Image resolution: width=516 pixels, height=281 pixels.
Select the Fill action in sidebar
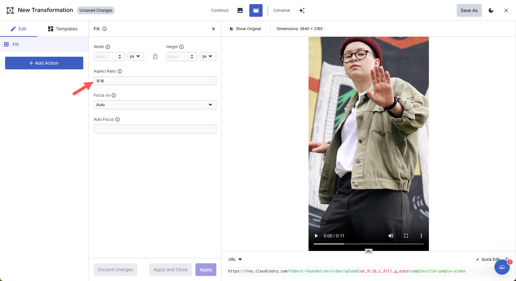(44, 44)
